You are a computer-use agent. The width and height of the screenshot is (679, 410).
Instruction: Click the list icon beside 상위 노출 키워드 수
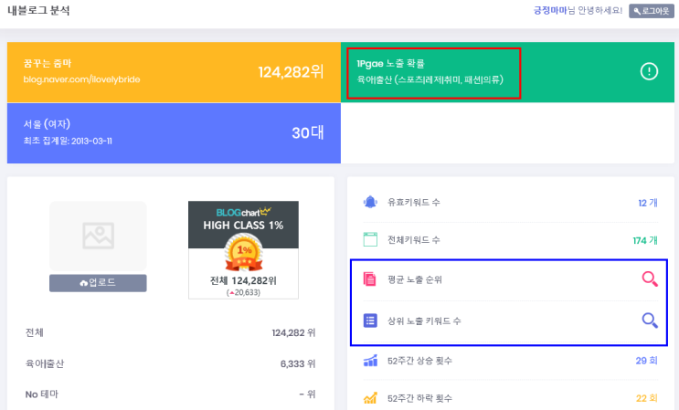(370, 321)
